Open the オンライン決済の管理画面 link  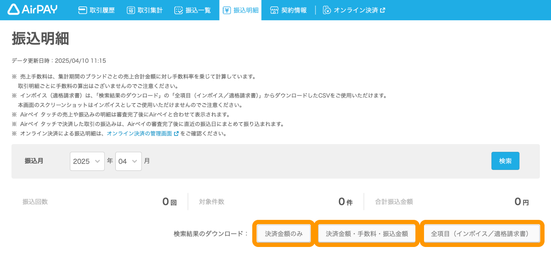tap(139, 134)
